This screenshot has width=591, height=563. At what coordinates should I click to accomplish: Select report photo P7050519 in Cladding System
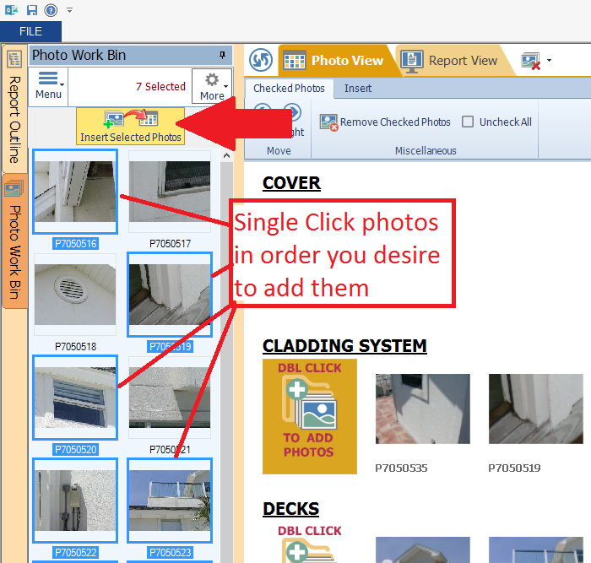pos(535,409)
